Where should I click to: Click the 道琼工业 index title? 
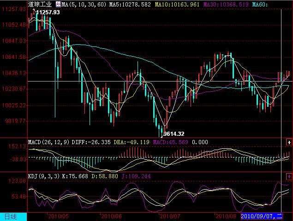click(x=40, y=4)
